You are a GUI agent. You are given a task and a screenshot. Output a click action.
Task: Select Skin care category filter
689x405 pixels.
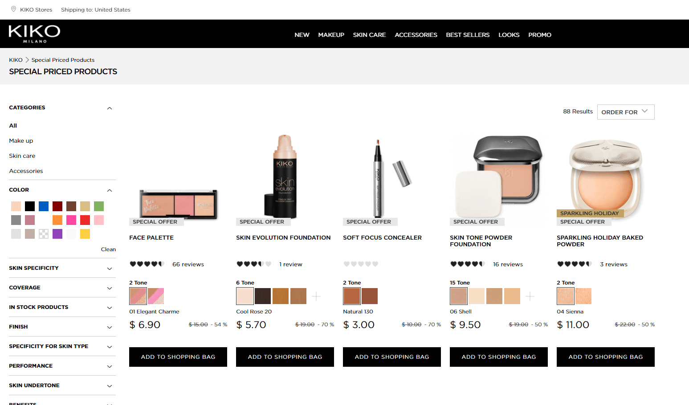[22, 156]
